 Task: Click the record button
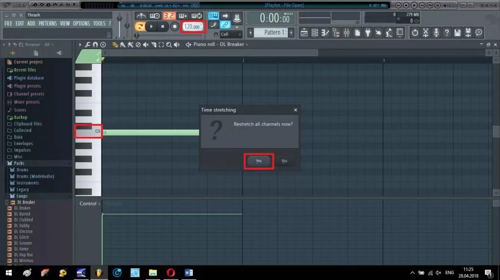[x=174, y=27]
